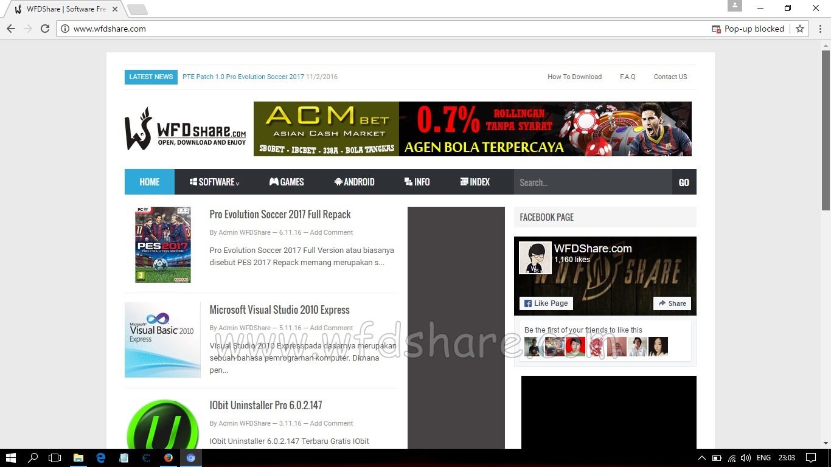
Task: Click the GO search button
Action: pos(684,182)
